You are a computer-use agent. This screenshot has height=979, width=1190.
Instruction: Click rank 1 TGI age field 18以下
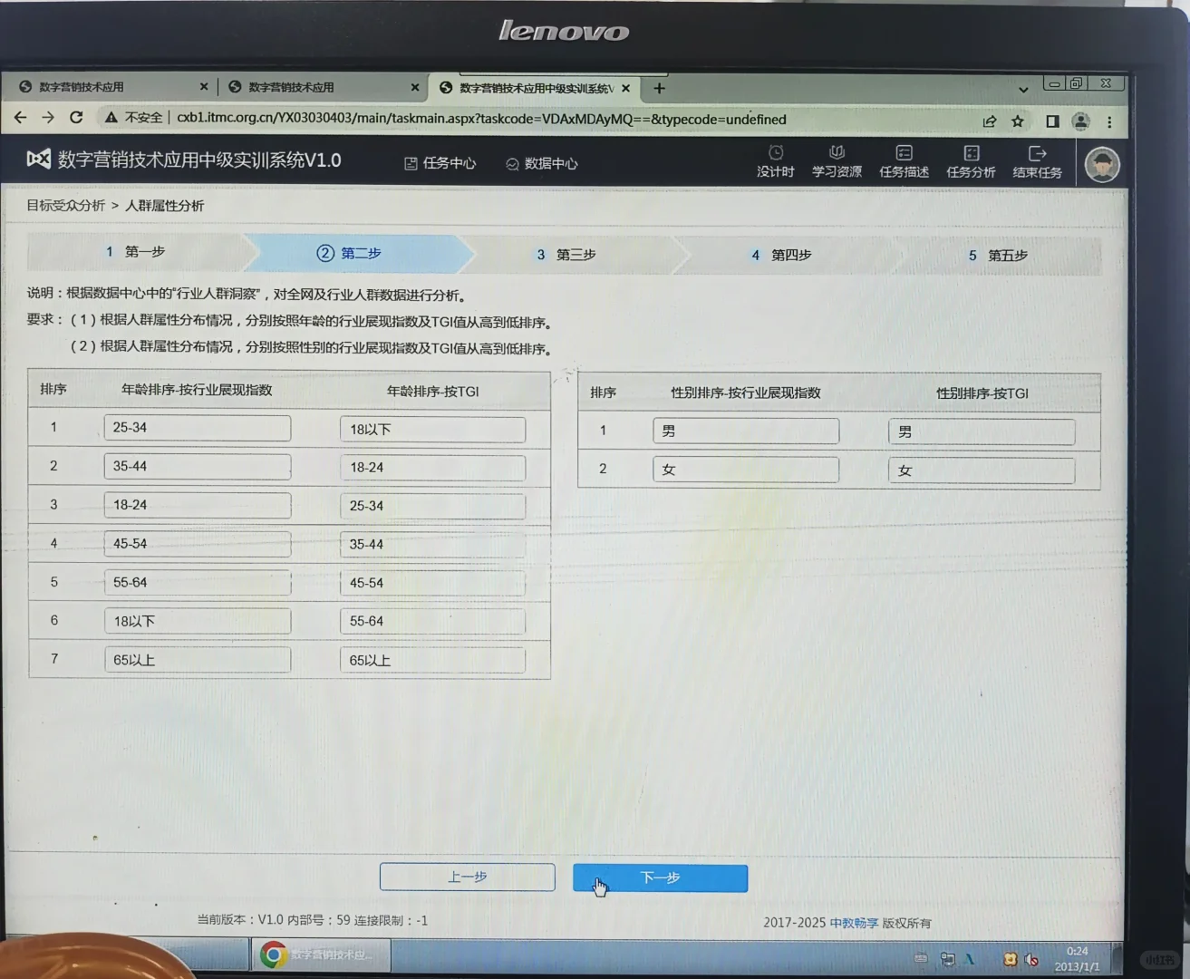point(432,430)
